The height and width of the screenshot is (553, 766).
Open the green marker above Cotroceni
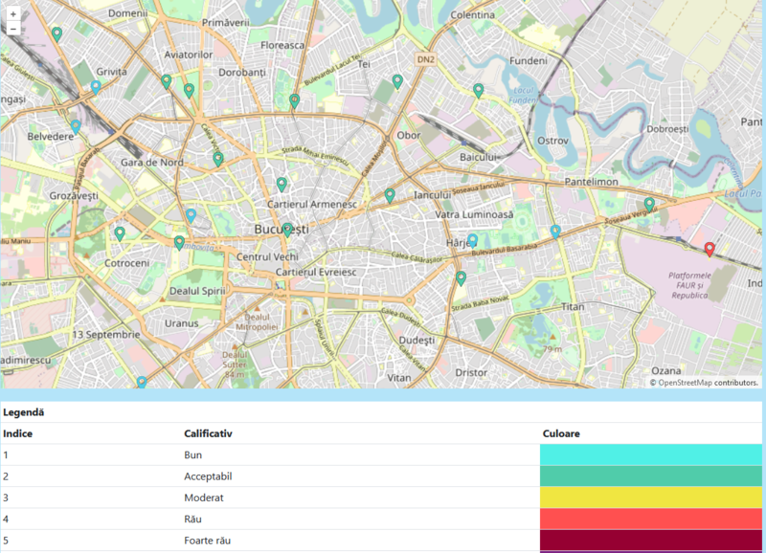[x=120, y=232]
